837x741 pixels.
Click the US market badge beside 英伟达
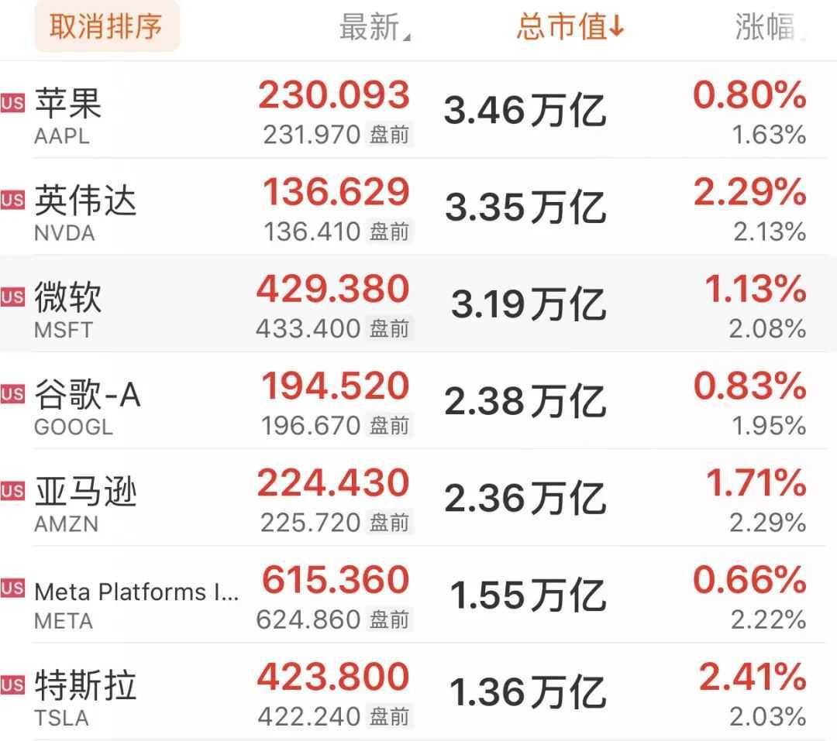tap(12, 201)
